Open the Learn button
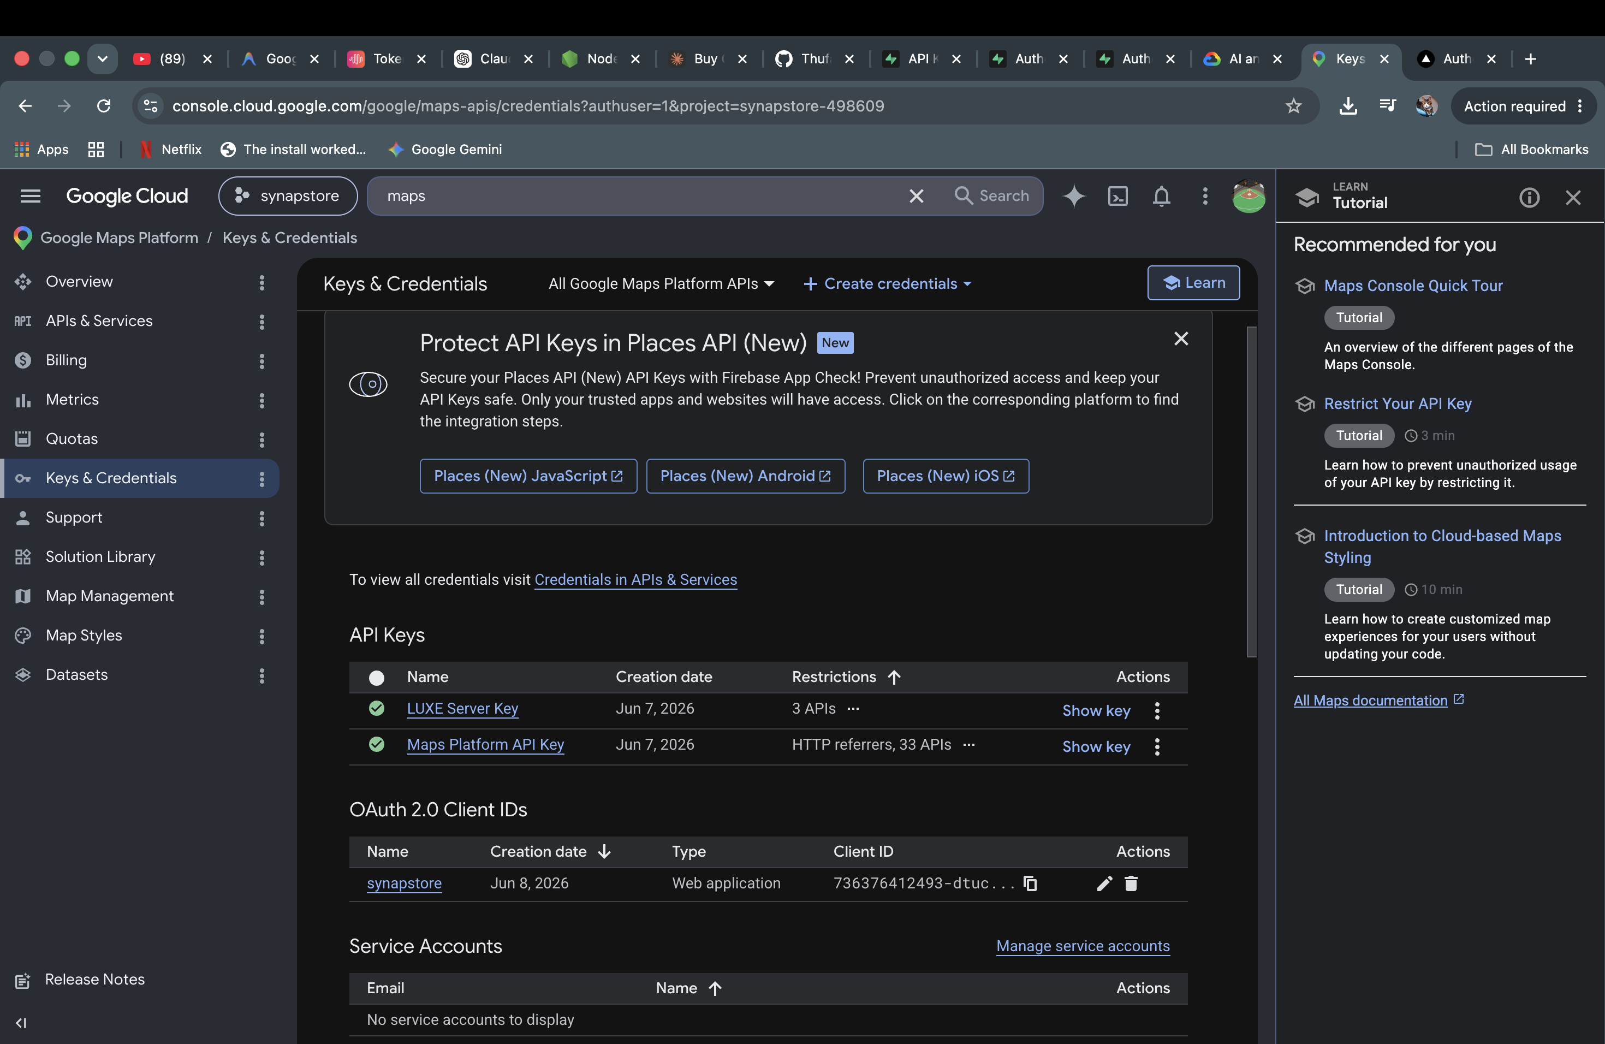The height and width of the screenshot is (1044, 1605). (1193, 283)
